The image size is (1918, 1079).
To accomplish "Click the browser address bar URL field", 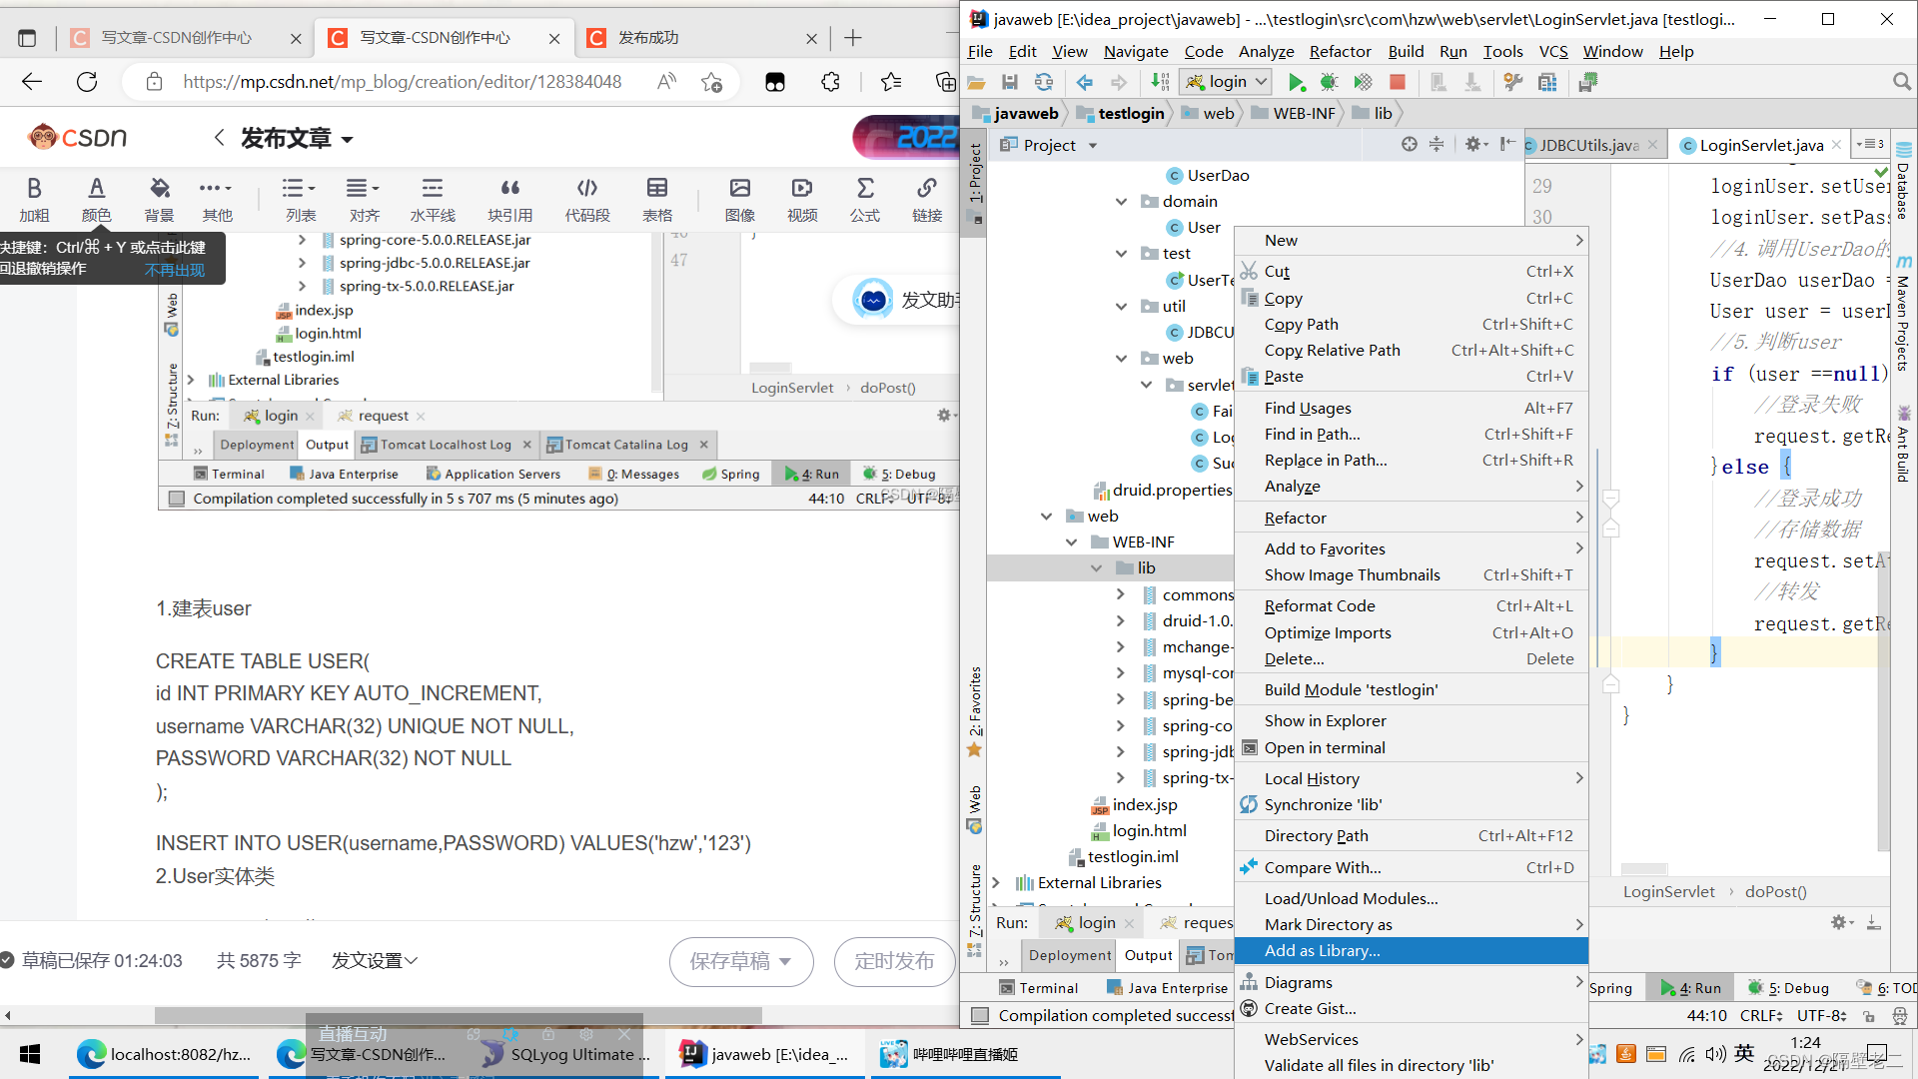I will (402, 82).
